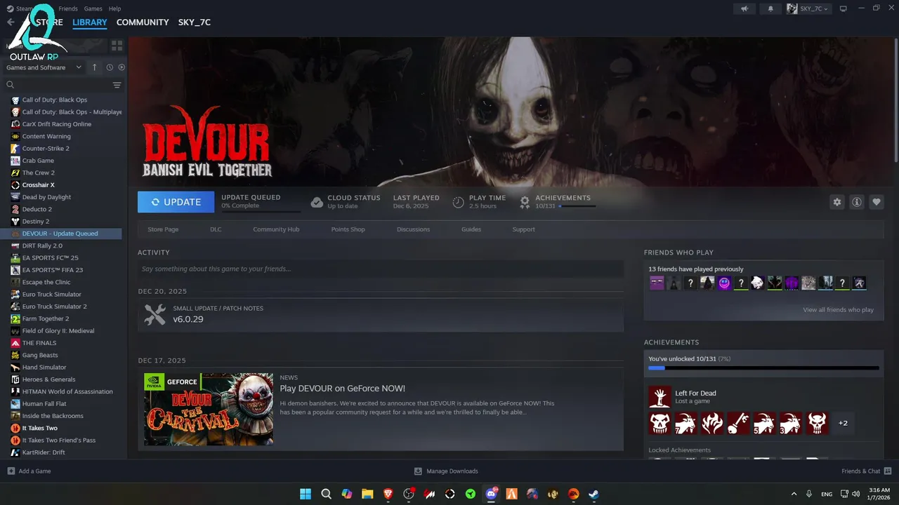Click the cloud status icon
The height and width of the screenshot is (505, 899).
coord(317,202)
